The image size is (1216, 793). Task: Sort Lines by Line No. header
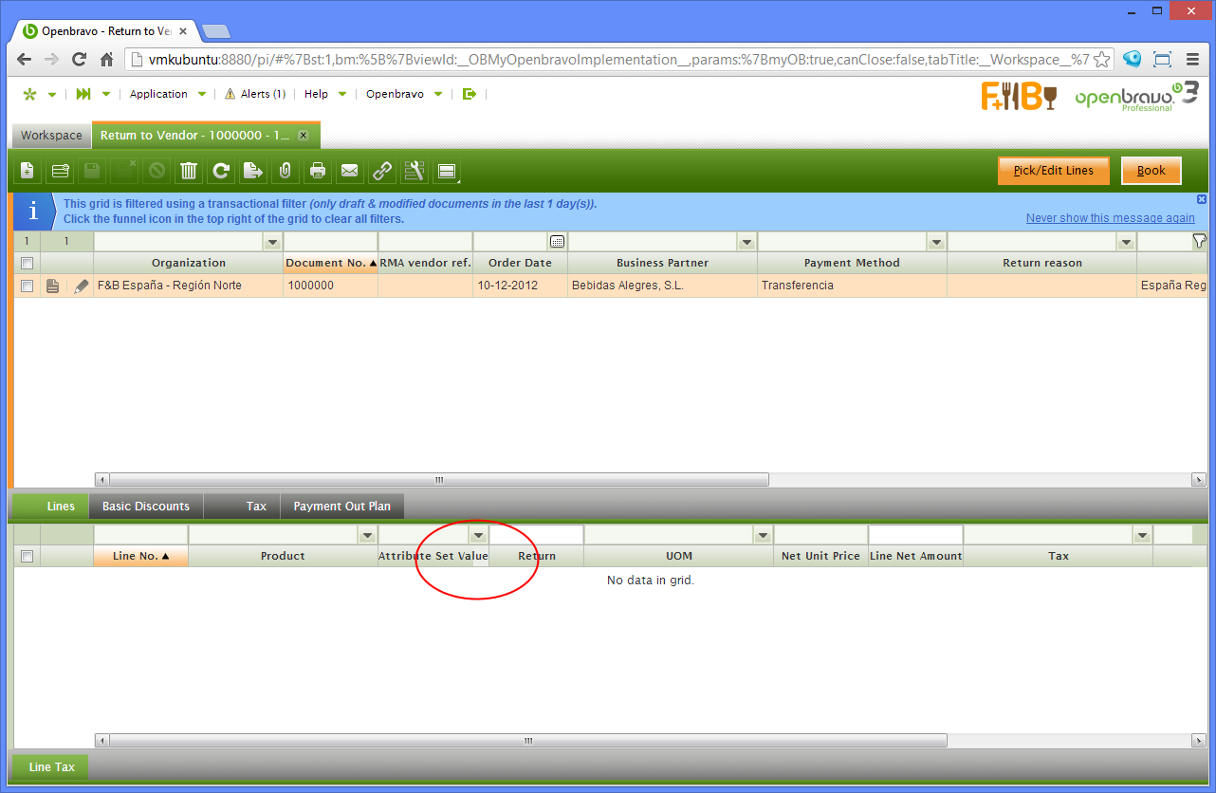[140, 556]
